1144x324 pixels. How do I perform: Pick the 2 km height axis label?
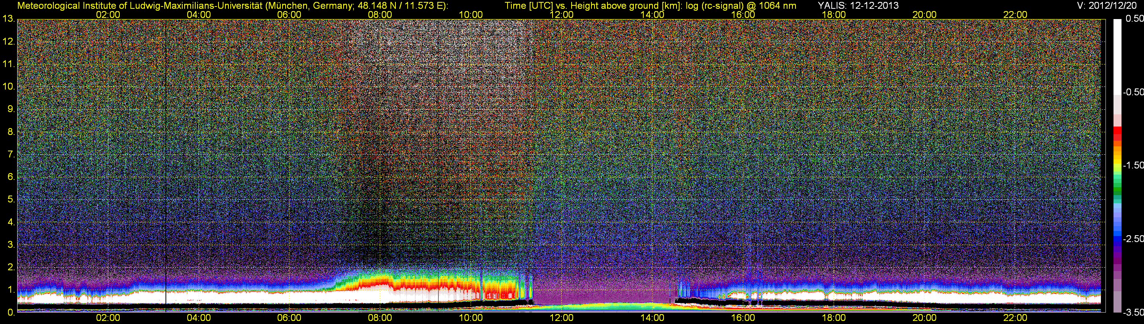(x=11, y=267)
